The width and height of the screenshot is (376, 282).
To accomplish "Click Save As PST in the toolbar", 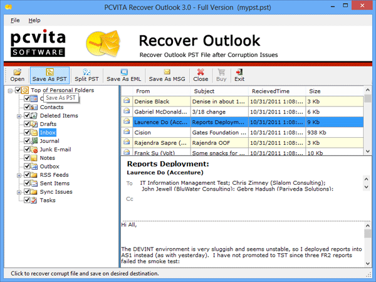I will (x=50, y=75).
